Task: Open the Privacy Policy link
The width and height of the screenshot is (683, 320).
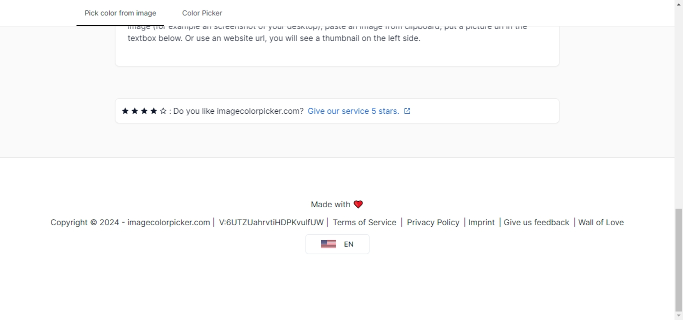Action: click(433, 222)
